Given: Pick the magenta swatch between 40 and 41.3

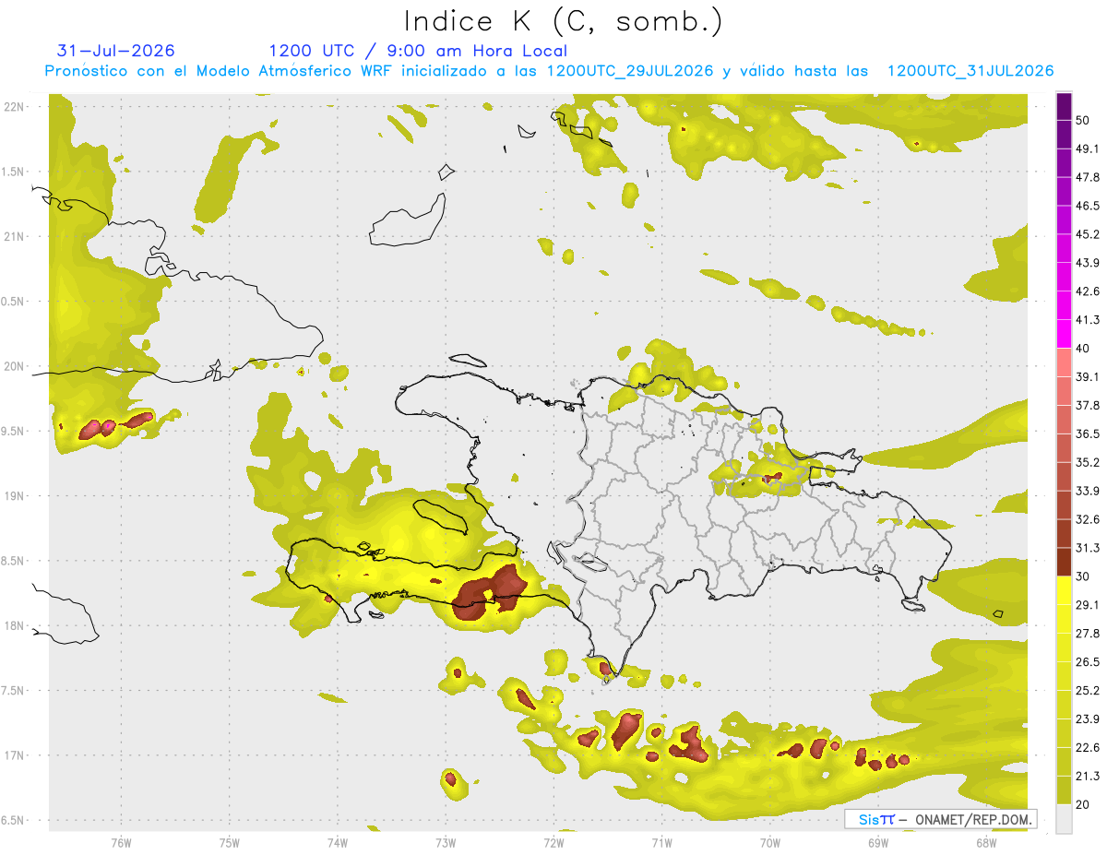Looking at the screenshot, I should (1064, 334).
